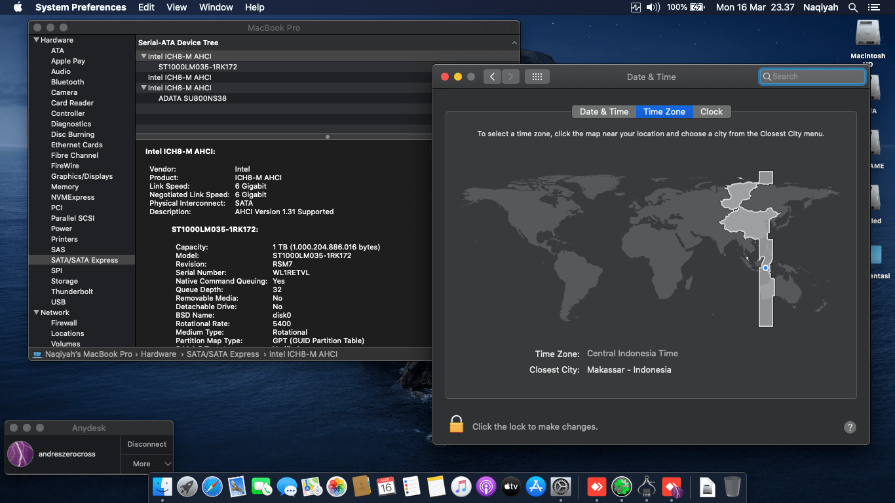This screenshot has width=895, height=503.
Task: Open Safari compass icon in dock
Action: click(x=212, y=487)
